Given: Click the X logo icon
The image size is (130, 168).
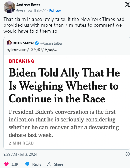Looking at the screenshot, I should 128,5.
